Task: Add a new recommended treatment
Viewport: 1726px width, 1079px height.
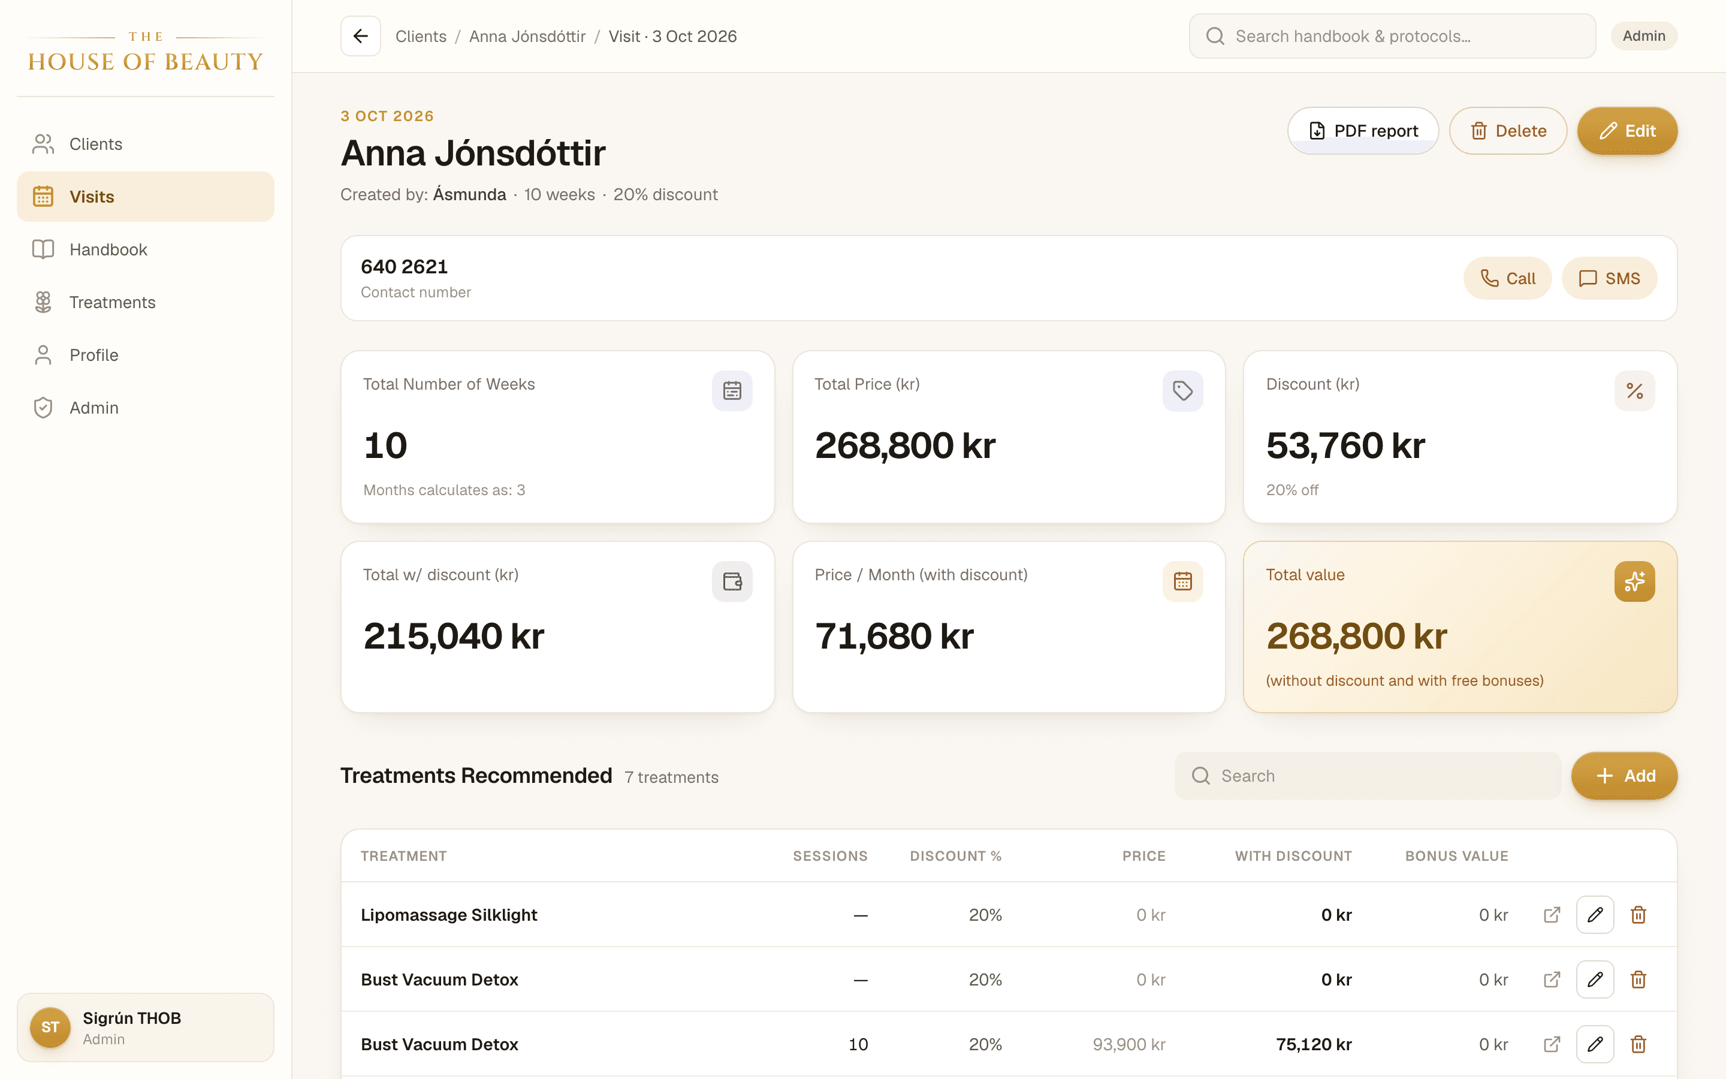Action: coord(1624,776)
